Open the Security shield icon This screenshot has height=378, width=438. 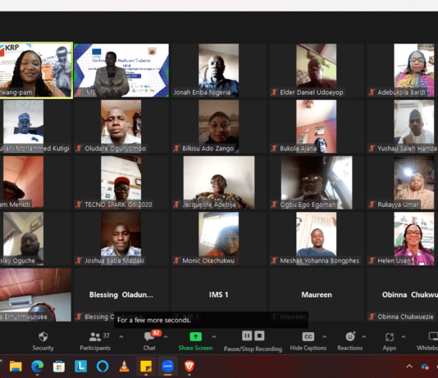pyautogui.click(x=43, y=337)
